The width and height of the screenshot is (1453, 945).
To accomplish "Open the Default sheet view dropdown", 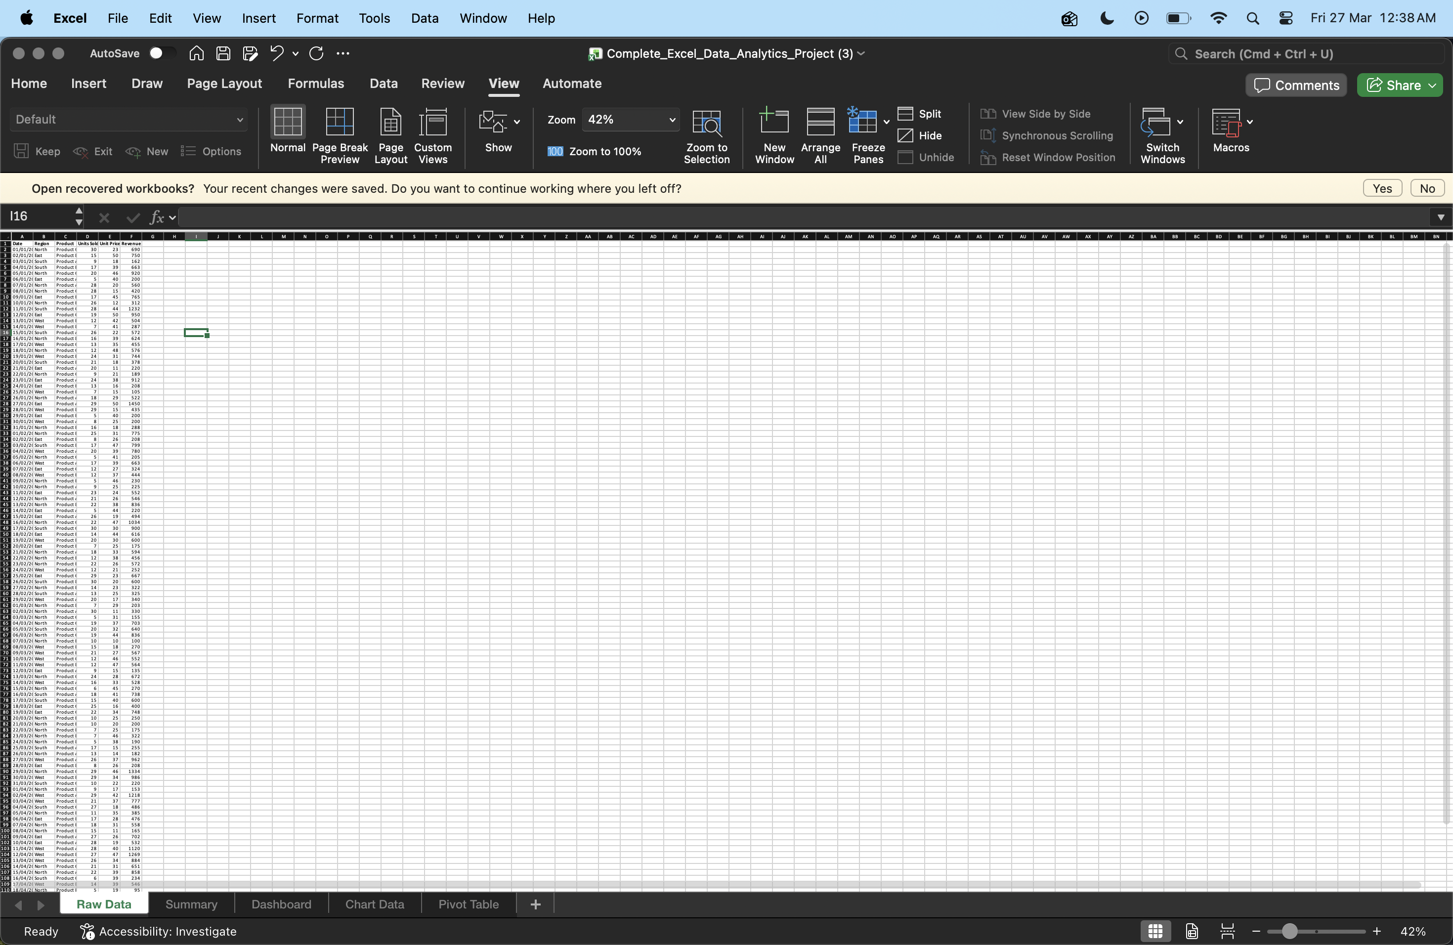I will pyautogui.click(x=129, y=120).
